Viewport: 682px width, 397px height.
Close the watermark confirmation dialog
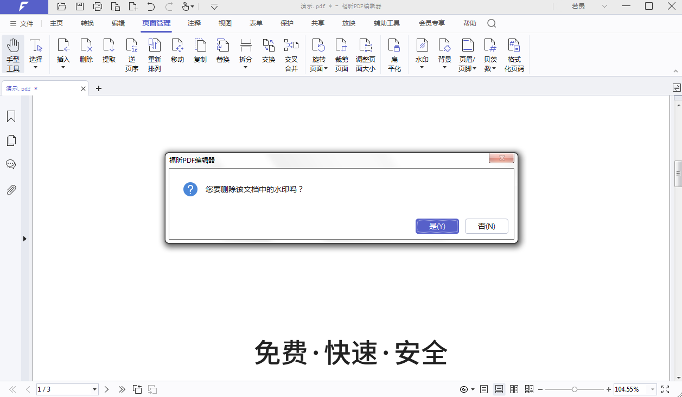501,158
